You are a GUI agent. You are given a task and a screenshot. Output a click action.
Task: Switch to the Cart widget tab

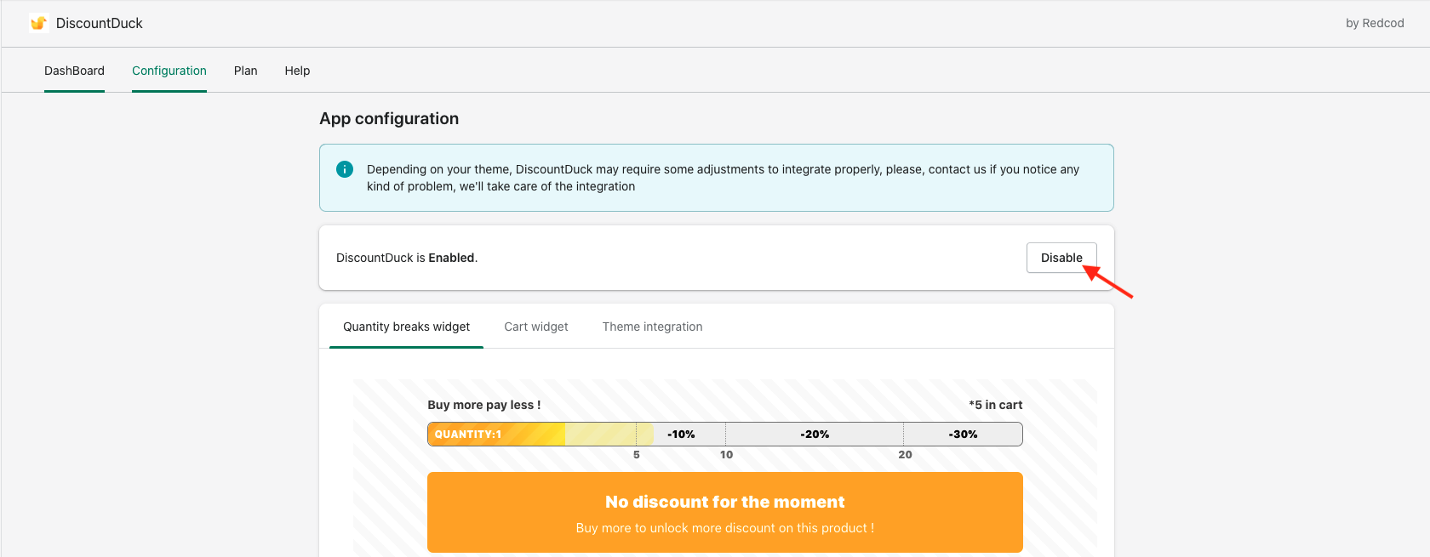click(536, 327)
